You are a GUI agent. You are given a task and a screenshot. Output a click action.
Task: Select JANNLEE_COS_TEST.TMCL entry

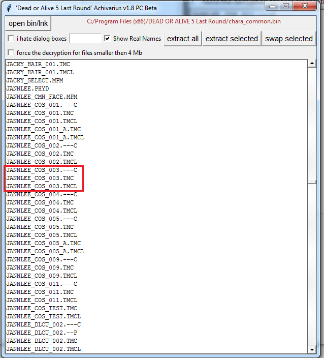tap(44, 316)
